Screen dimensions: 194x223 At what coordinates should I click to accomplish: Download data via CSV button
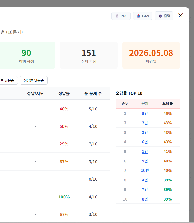click(x=143, y=16)
